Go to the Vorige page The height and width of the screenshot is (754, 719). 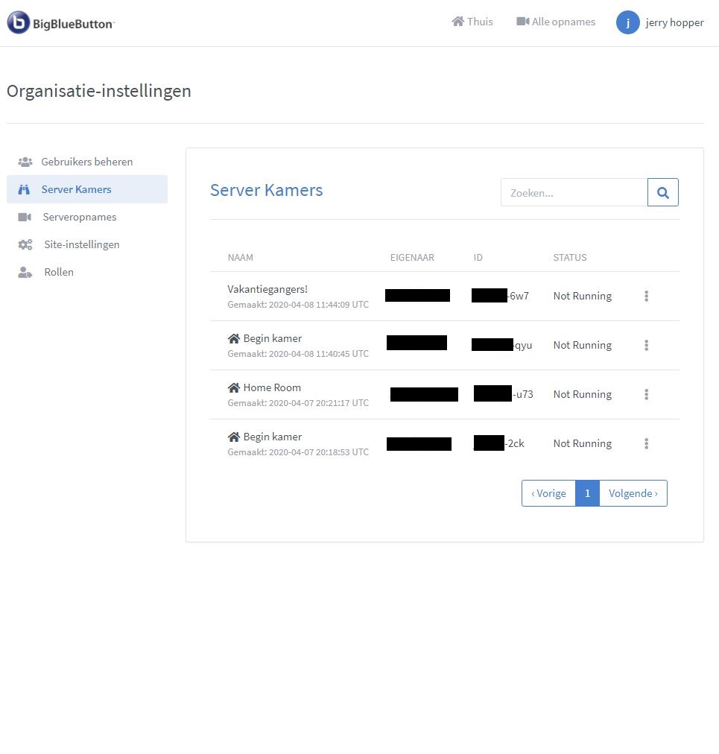click(x=548, y=493)
